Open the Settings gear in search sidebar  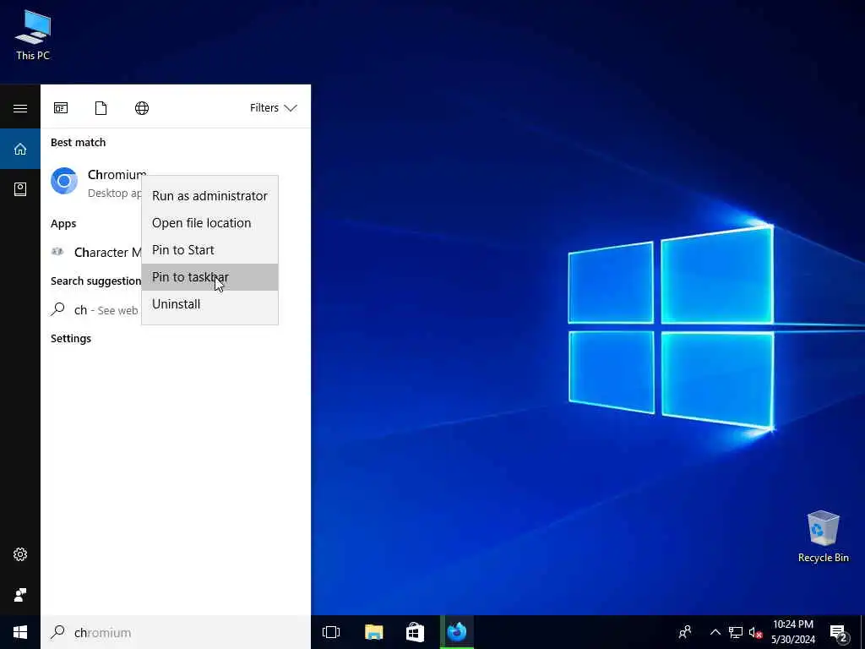coord(20,554)
